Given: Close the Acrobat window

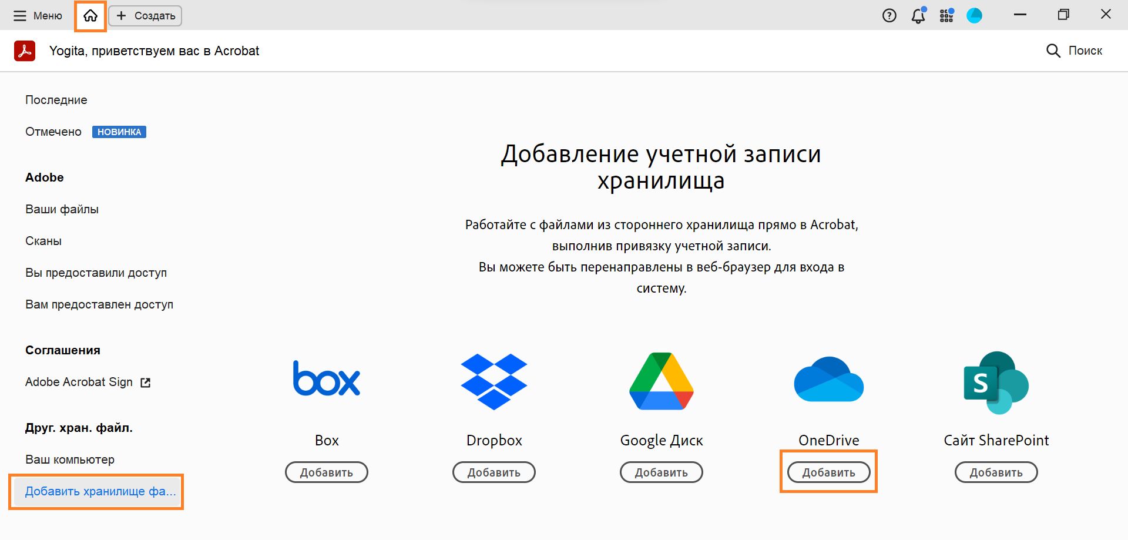Looking at the screenshot, I should [1106, 14].
